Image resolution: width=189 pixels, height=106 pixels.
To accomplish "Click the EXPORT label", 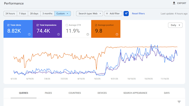I will click(182, 3).
